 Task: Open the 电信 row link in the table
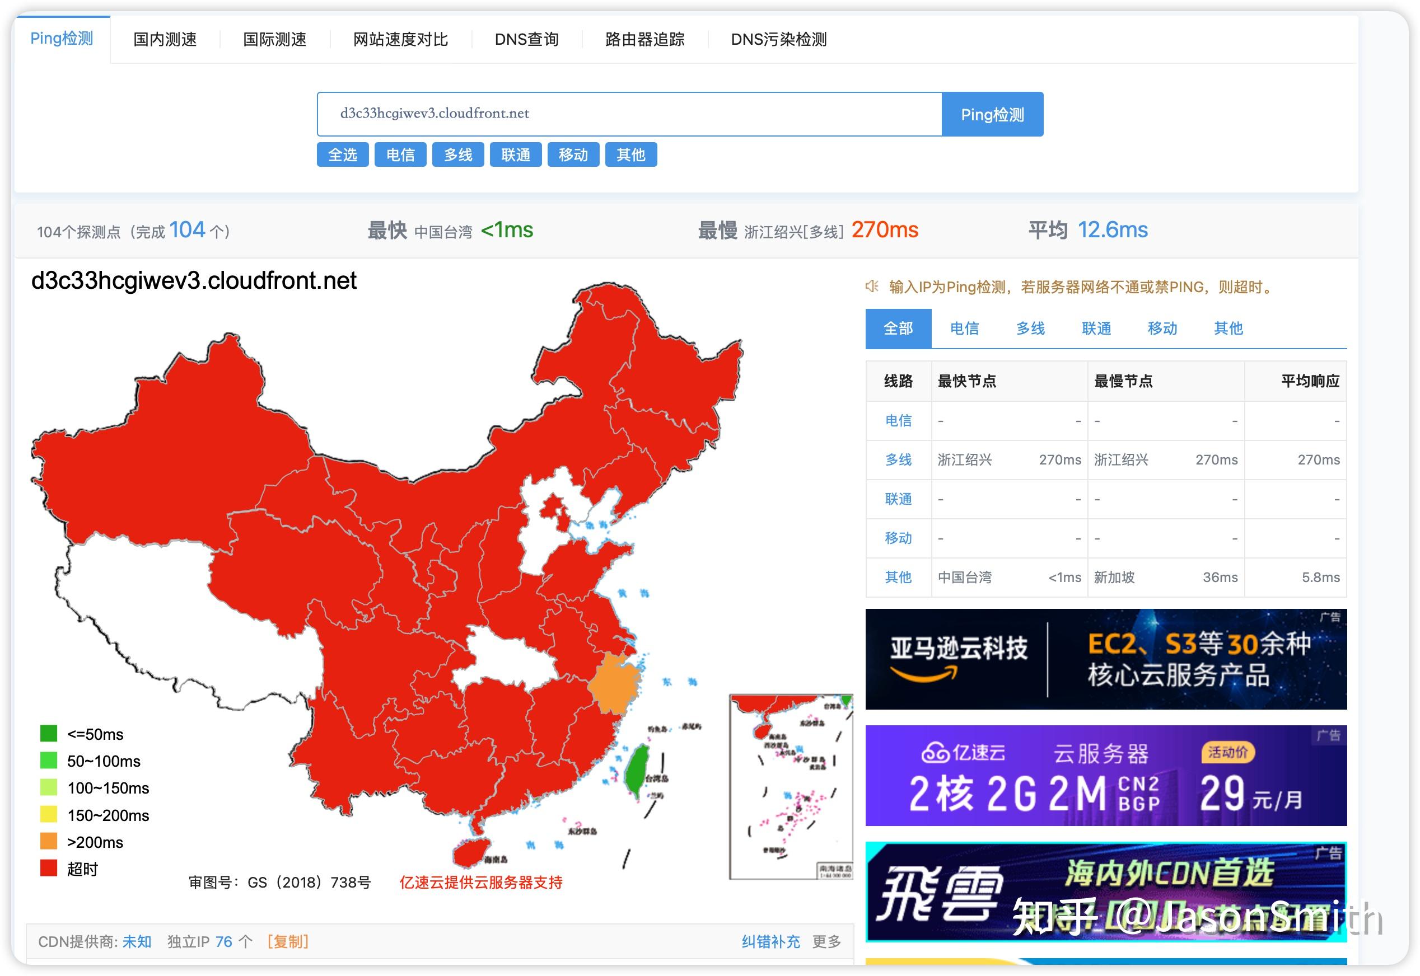click(898, 421)
